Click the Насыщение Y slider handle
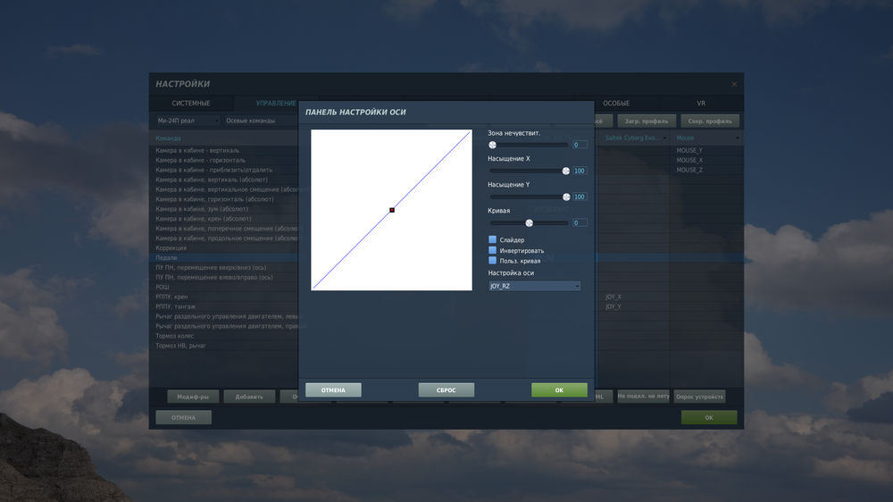 566,197
